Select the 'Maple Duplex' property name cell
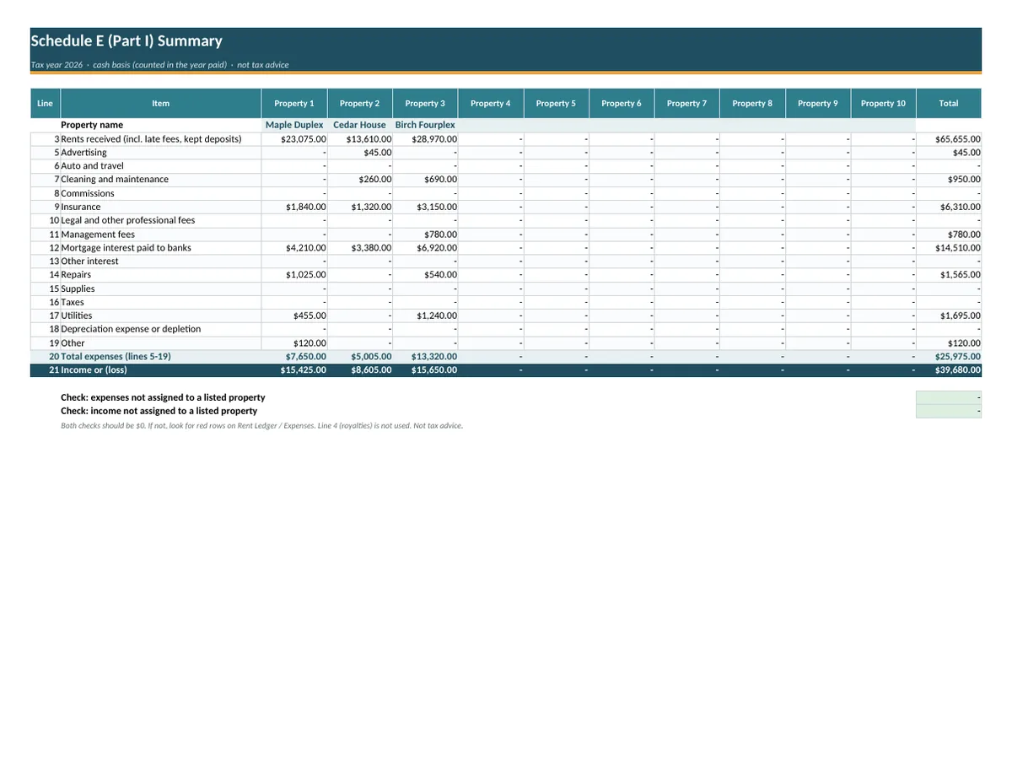Image resolution: width=1012 pixels, height=782 pixels. click(x=294, y=125)
